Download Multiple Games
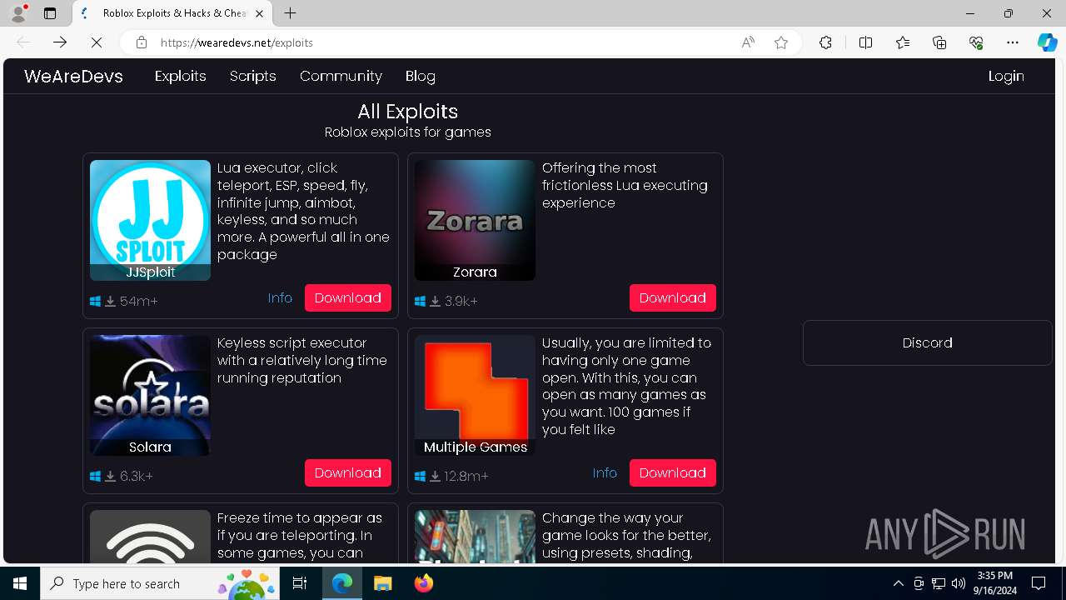 pyautogui.click(x=673, y=472)
